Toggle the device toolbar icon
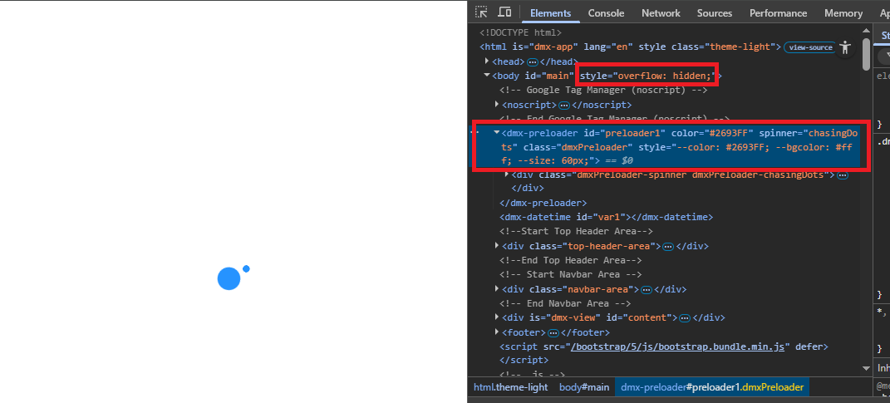This screenshot has height=403, width=890. point(504,12)
